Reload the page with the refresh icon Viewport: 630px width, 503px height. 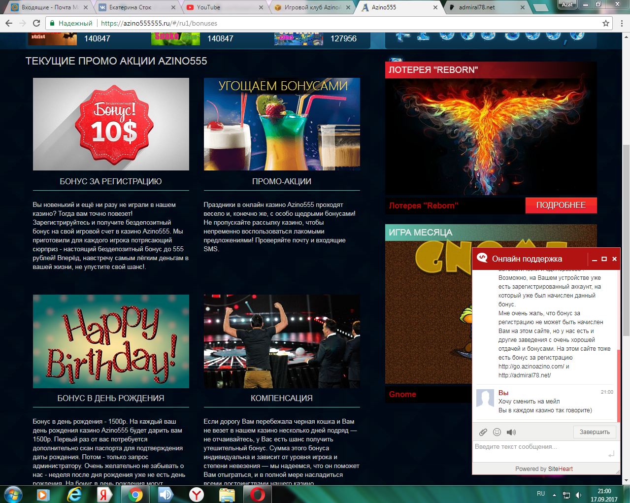(x=36, y=23)
